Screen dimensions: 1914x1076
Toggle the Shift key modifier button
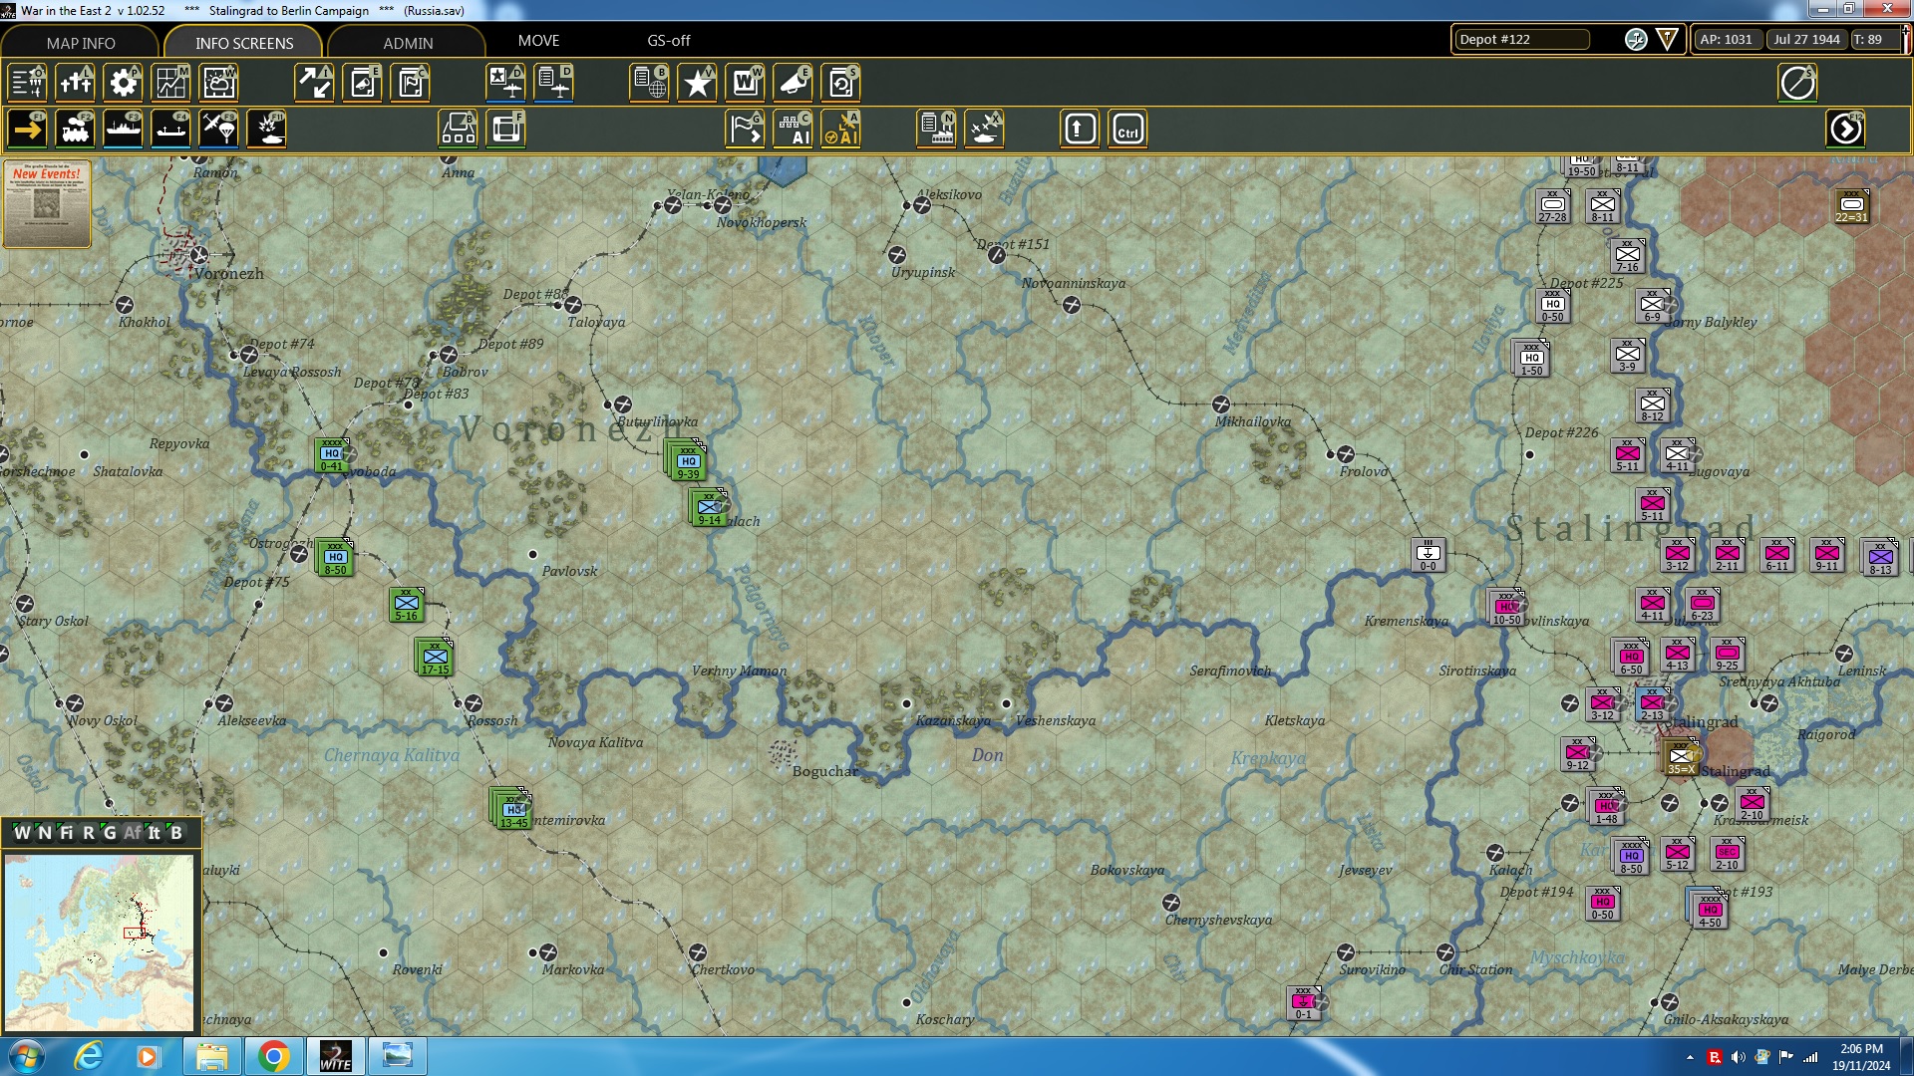pos(1081,129)
